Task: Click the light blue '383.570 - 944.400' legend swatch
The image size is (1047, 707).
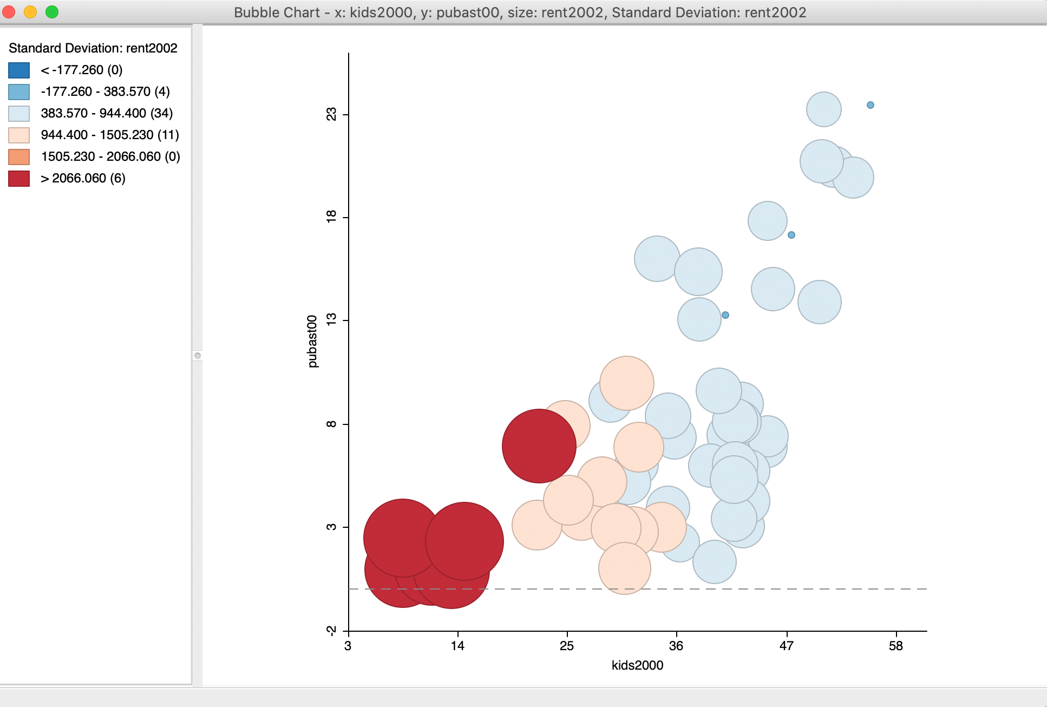Action: pos(19,114)
